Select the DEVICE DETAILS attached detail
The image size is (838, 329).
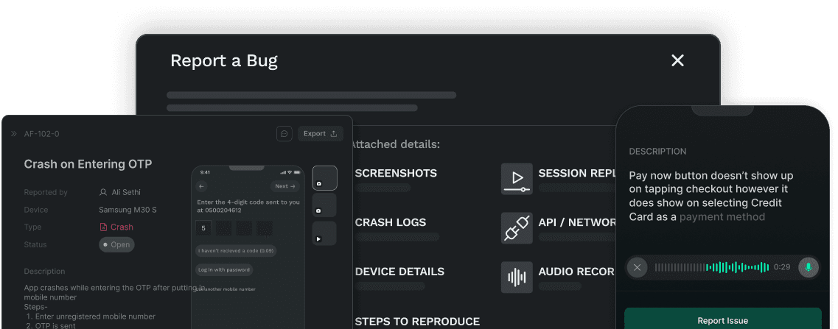coord(399,272)
